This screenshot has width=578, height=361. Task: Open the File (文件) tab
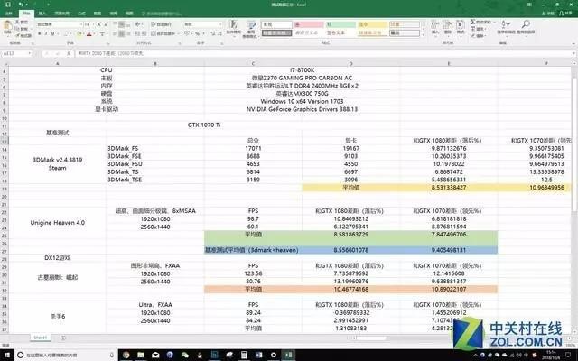[x=8, y=14]
